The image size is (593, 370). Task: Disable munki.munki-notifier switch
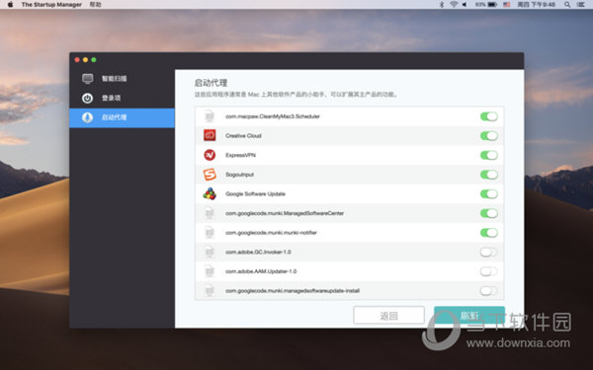tap(489, 233)
